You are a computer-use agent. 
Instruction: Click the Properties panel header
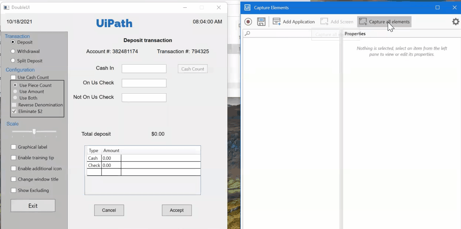coord(355,33)
